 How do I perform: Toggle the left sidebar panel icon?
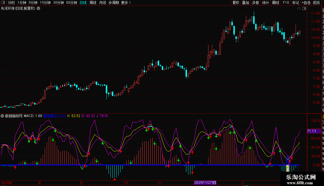pyautogui.click(x=3, y=3)
